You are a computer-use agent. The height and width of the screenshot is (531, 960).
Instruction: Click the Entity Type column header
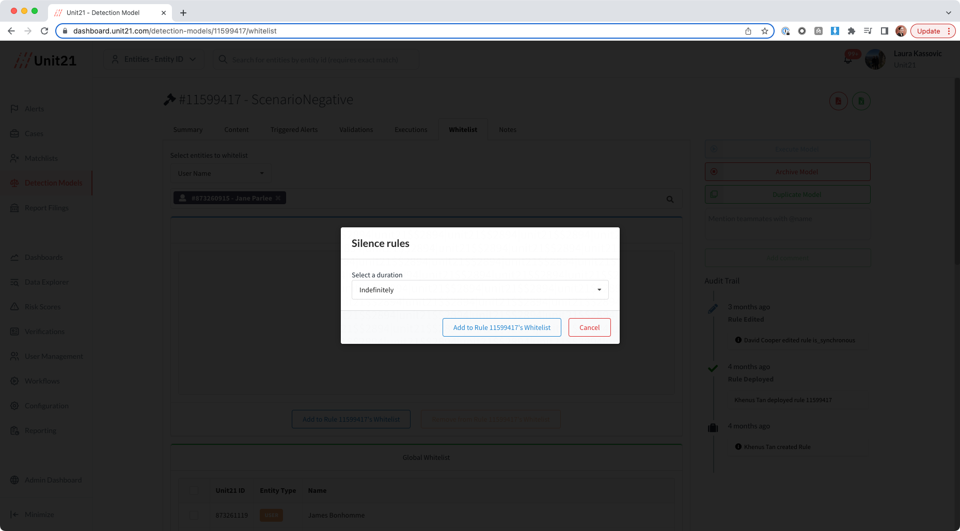[x=278, y=490]
